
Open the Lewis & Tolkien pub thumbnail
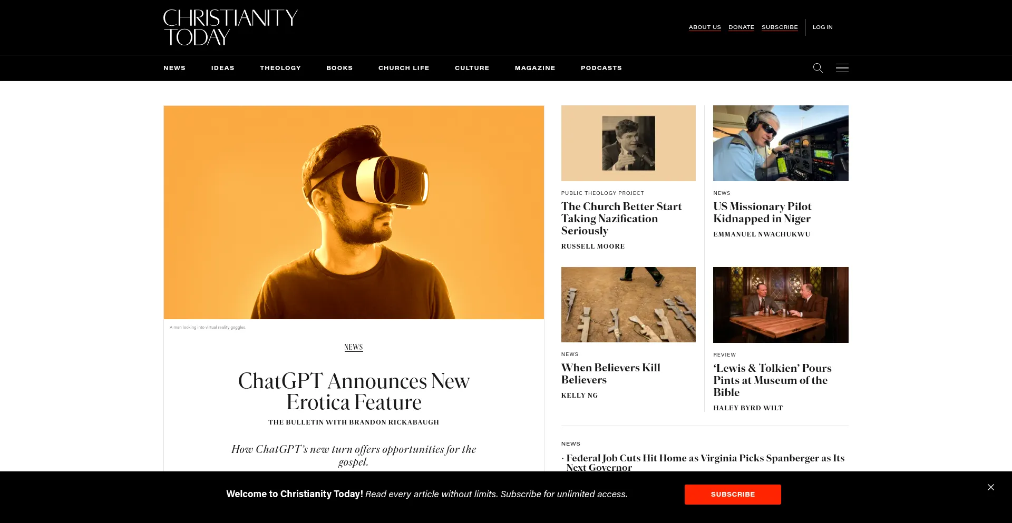click(781, 305)
